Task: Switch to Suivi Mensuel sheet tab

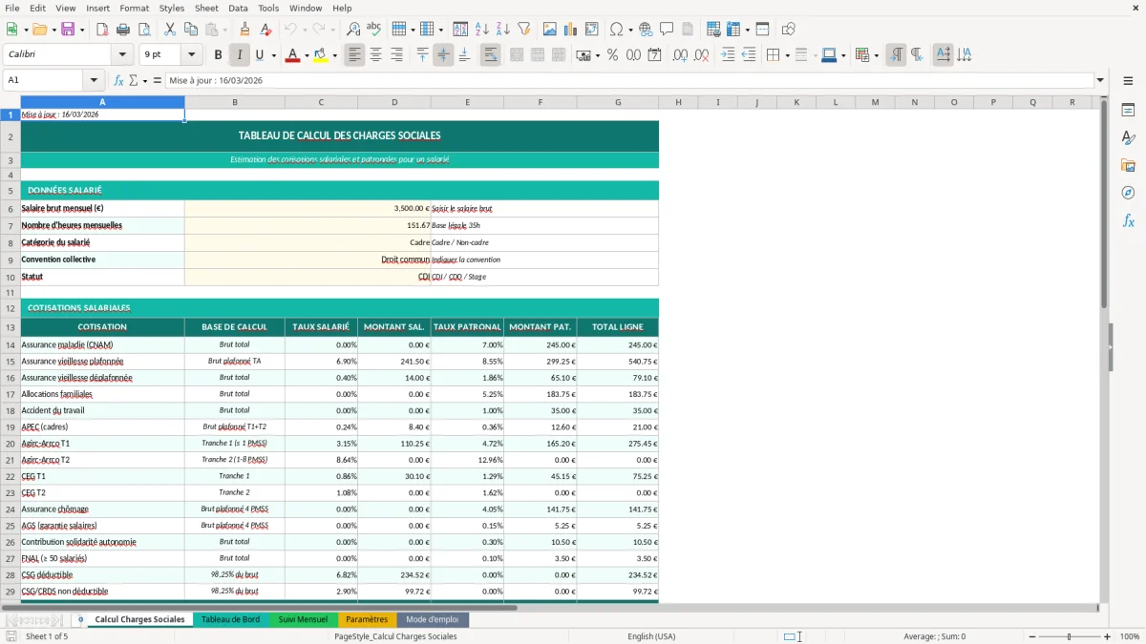Action: tap(303, 620)
